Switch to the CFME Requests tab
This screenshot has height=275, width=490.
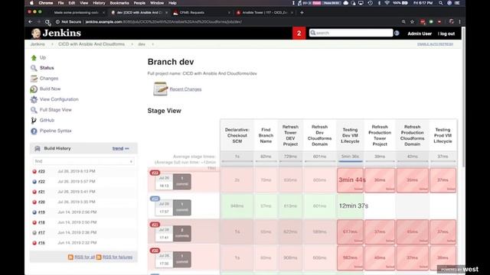201,12
